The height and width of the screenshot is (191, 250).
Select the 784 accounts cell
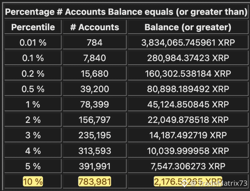pos(95,42)
